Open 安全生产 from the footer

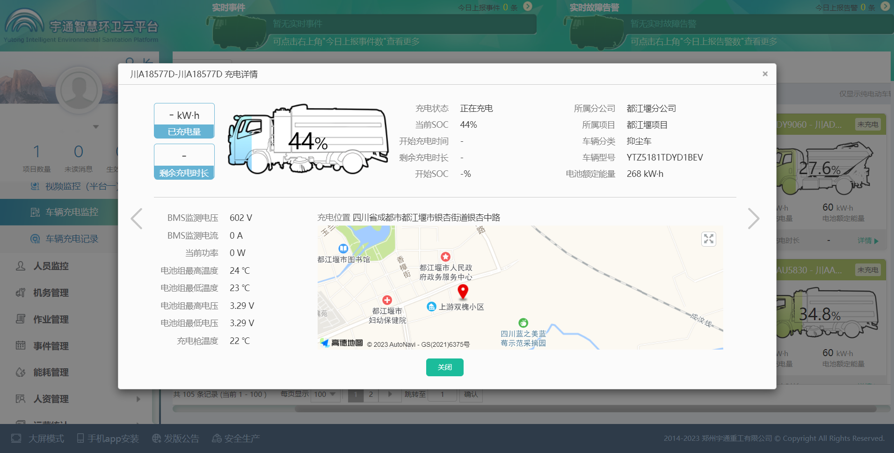coord(217,438)
